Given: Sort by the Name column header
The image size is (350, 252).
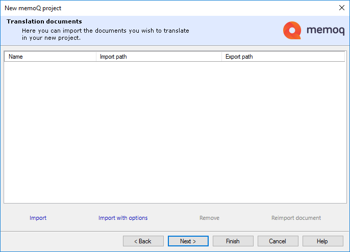Looking at the screenshot, I should click(x=49, y=57).
